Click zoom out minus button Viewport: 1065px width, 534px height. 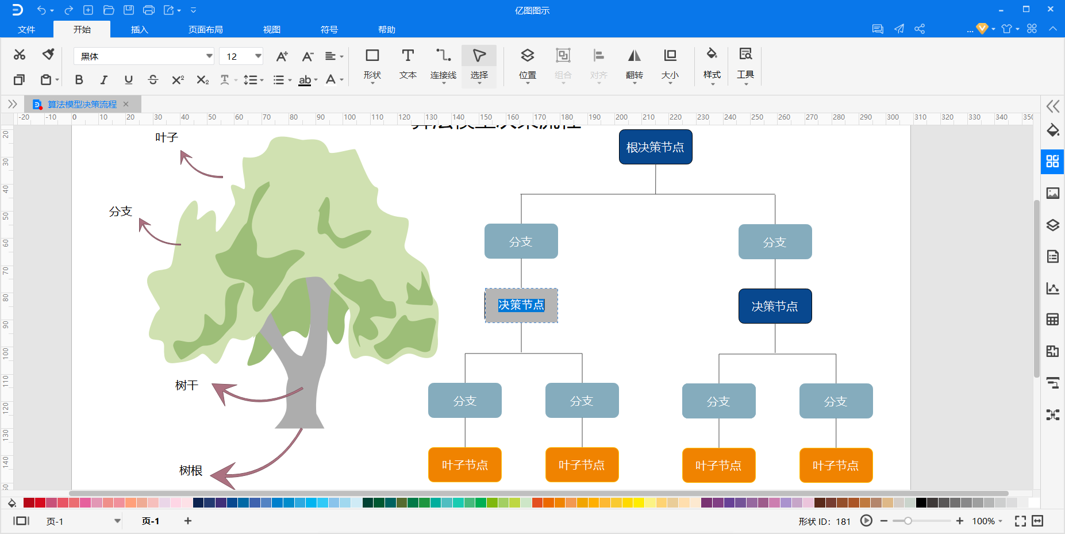pos(884,521)
